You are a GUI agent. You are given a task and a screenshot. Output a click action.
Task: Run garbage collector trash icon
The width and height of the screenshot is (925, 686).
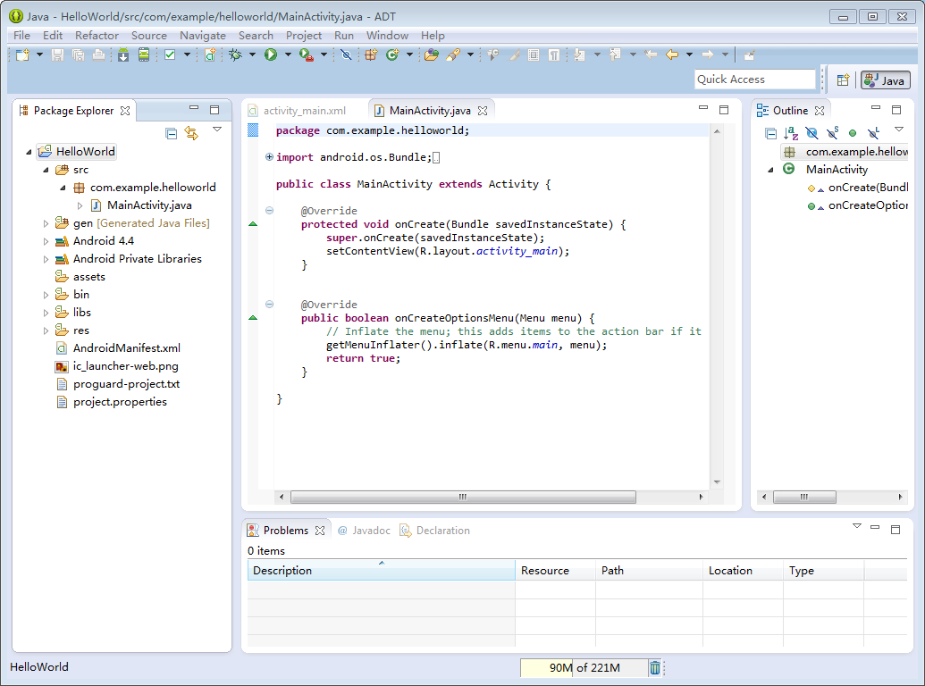[655, 668]
